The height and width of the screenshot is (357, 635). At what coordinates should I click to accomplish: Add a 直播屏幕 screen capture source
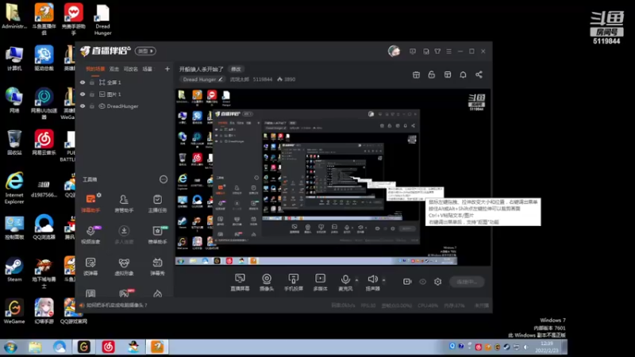pos(240,282)
